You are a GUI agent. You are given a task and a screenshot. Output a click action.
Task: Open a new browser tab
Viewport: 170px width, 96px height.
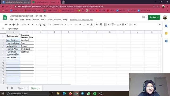pos(63,2)
